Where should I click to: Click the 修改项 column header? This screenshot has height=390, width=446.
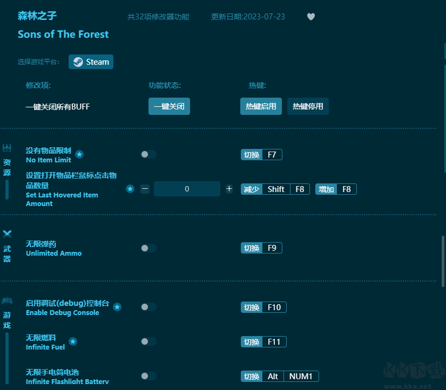pos(38,85)
